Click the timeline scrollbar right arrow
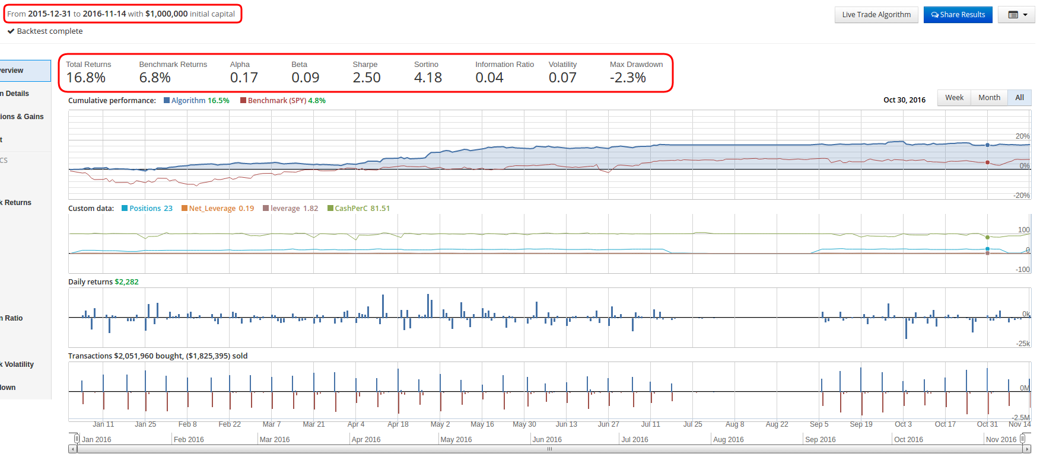 coord(1027,449)
